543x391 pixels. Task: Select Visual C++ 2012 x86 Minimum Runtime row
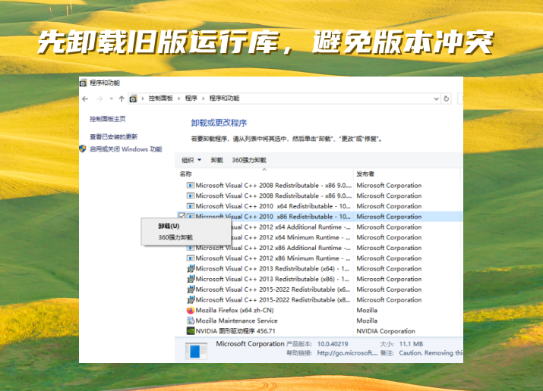[320, 258]
